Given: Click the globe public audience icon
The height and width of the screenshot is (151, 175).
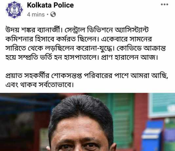Looking at the screenshot, I should (x=53, y=14).
